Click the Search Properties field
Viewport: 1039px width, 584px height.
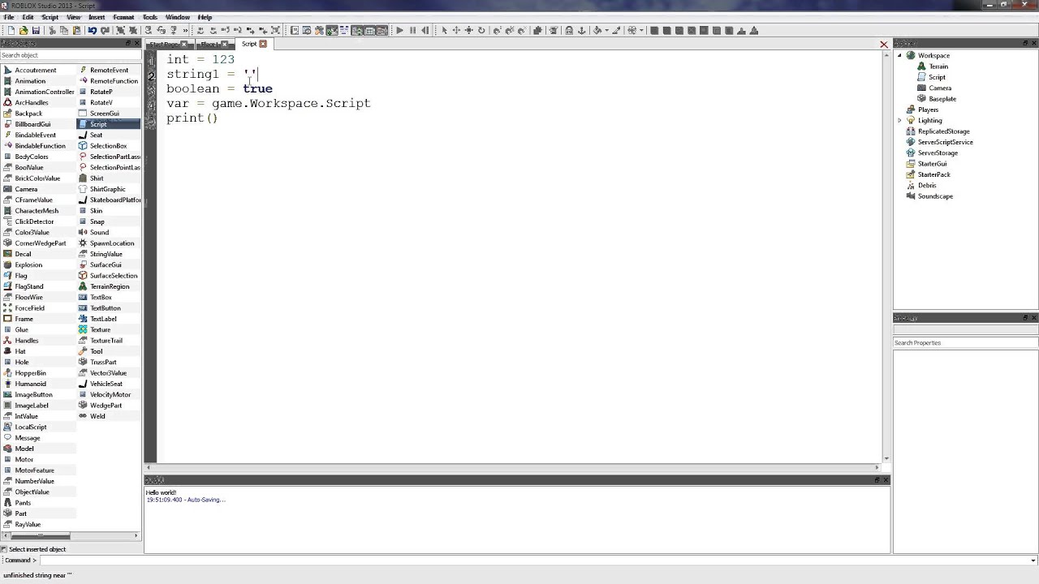[x=965, y=343]
